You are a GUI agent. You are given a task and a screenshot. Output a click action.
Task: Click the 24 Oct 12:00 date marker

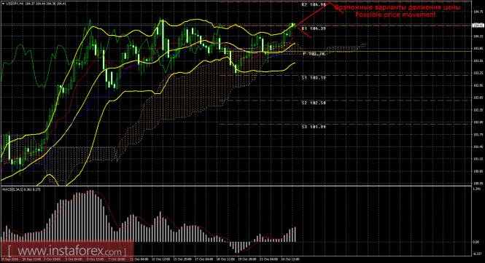[x=290, y=259]
